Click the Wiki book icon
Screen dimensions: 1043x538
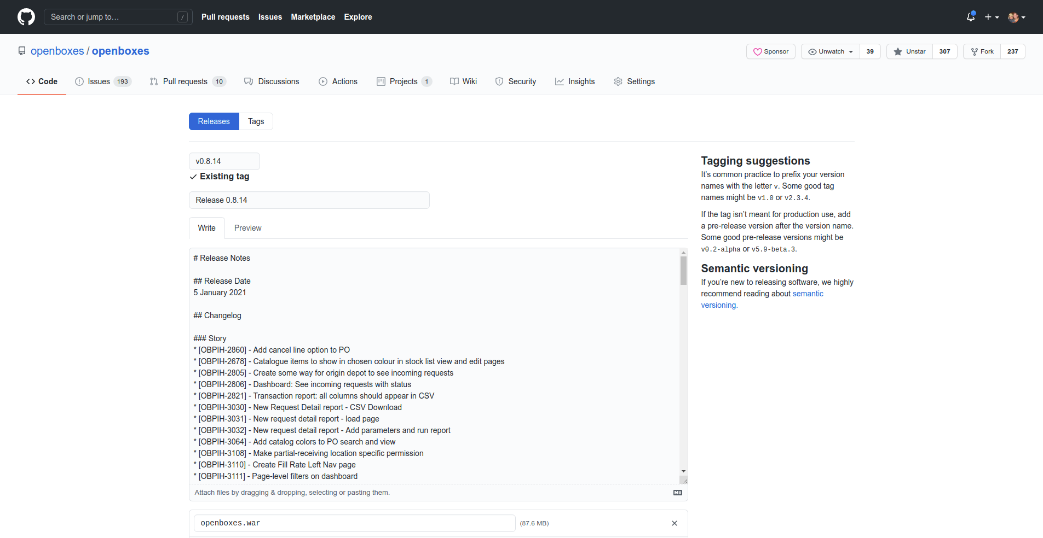454,81
